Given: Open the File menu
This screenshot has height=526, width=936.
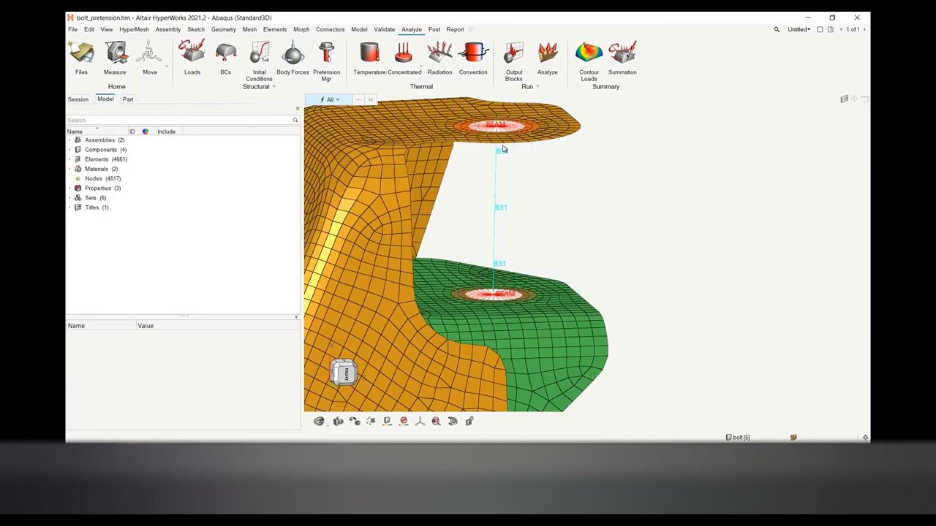Looking at the screenshot, I should click(73, 29).
